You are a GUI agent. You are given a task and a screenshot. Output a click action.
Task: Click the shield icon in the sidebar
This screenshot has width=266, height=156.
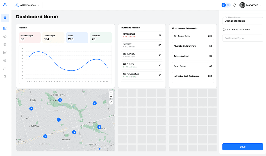[5, 18]
